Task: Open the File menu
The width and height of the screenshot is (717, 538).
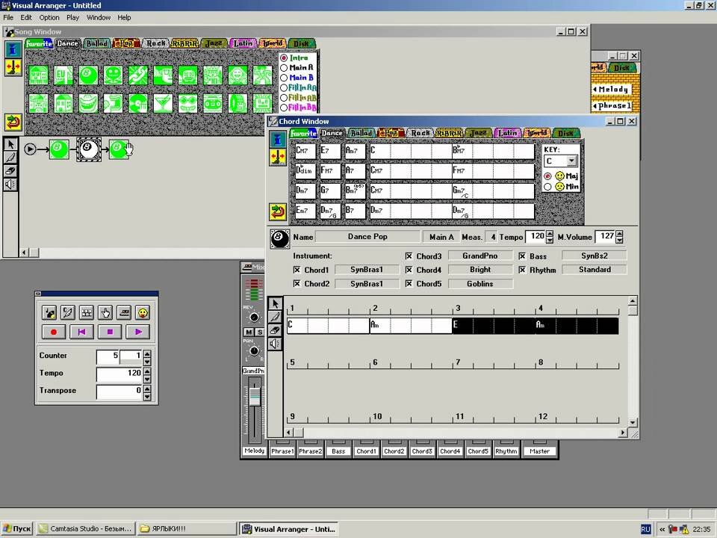Action: coord(8,17)
